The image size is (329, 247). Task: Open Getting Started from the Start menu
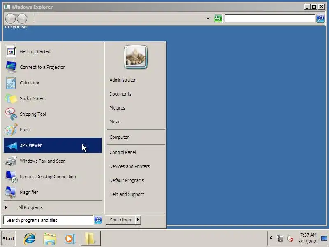tap(53, 51)
